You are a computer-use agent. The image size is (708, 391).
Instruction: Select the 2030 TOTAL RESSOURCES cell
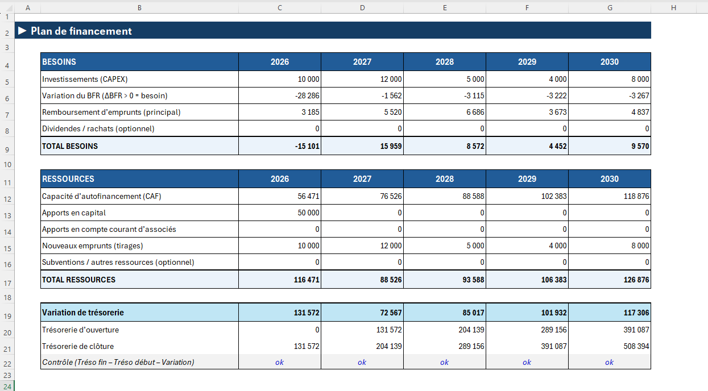coord(610,280)
